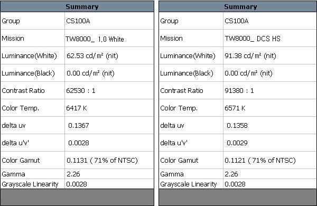Select the delta uv value 0.1367

pyautogui.click(x=78, y=126)
